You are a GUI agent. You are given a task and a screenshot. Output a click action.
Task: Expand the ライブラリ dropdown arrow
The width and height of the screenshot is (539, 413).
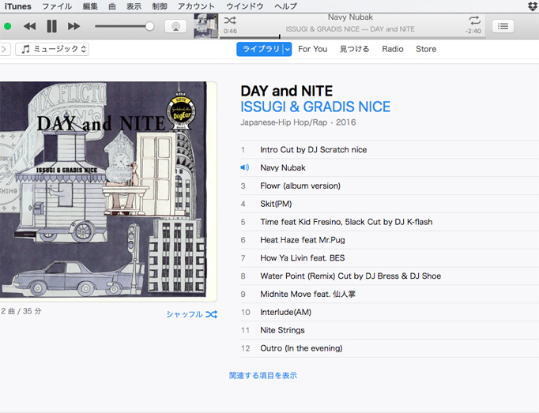pyautogui.click(x=288, y=49)
